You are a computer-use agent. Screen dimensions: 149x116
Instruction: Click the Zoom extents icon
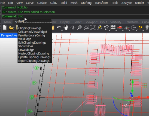[93, 28]
